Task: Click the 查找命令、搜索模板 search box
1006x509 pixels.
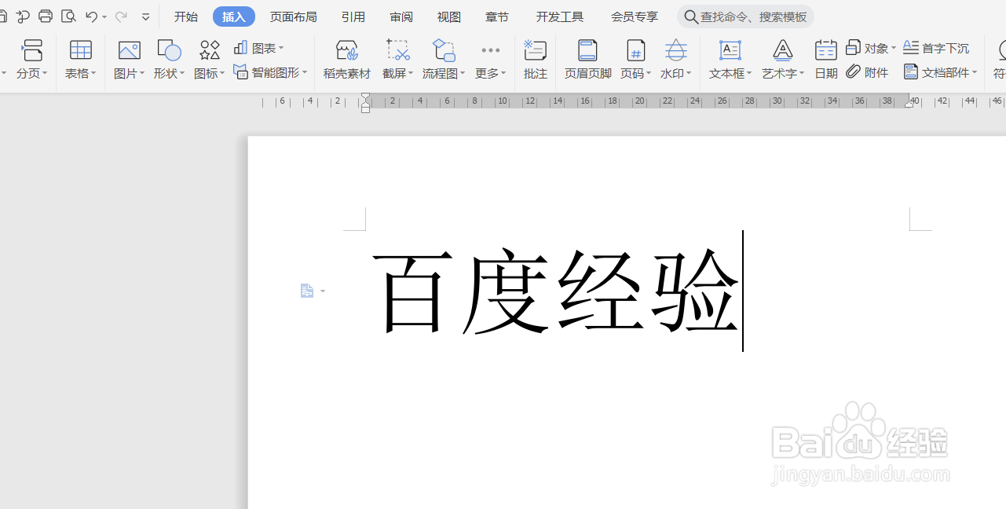Action: click(745, 16)
